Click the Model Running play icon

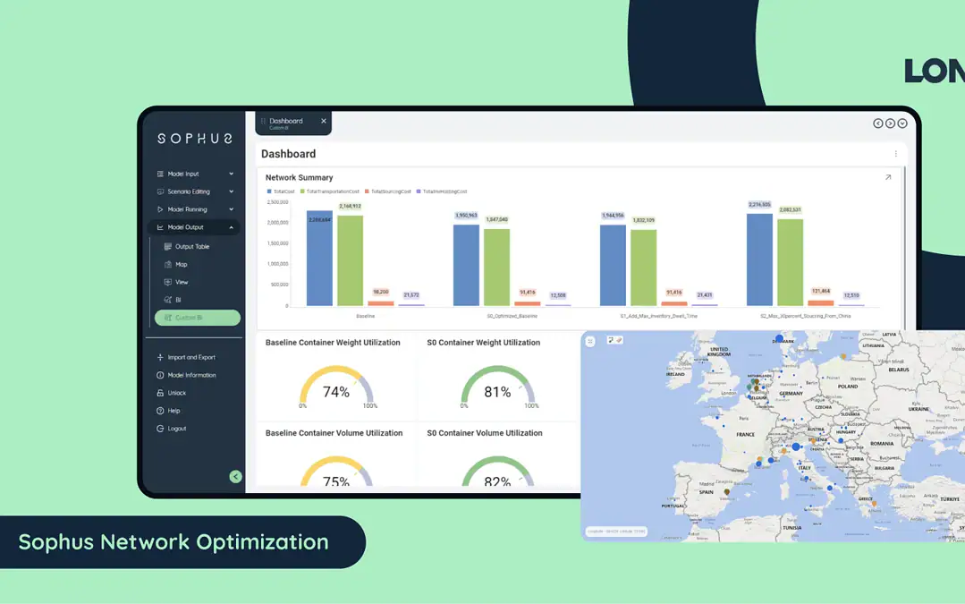click(x=160, y=209)
